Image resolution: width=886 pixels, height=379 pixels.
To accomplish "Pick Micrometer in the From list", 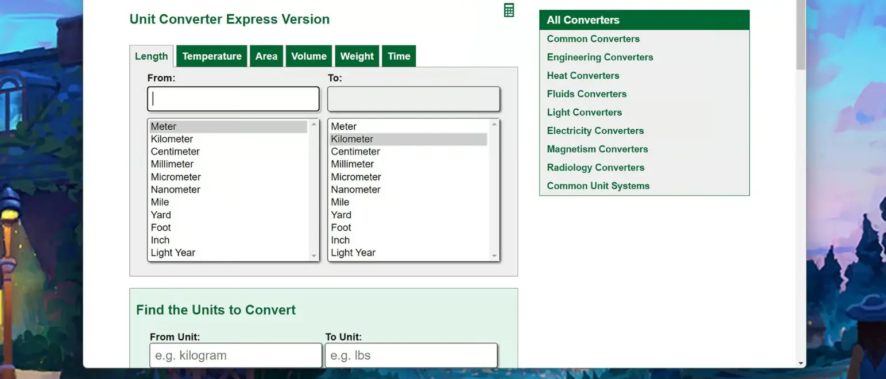I will tap(229, 177).
